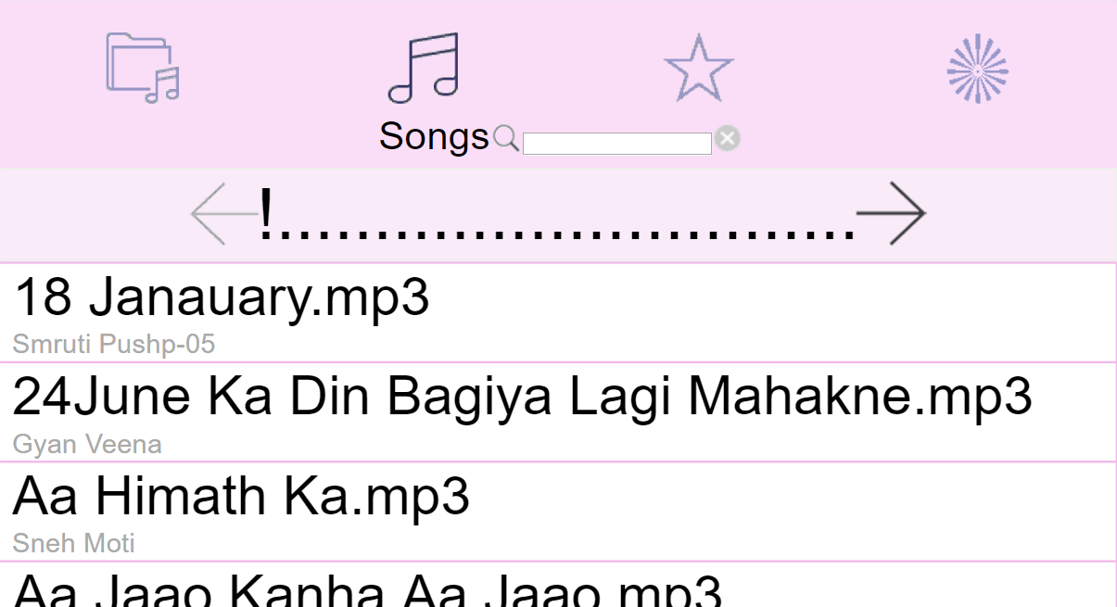Play 18 Janauary.mp3
Image resolution: width=1117 pixels, height=607 pixels.
(x=558, y=312)
